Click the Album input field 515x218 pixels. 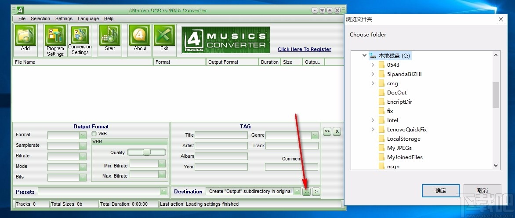click(x=221, y=156)
